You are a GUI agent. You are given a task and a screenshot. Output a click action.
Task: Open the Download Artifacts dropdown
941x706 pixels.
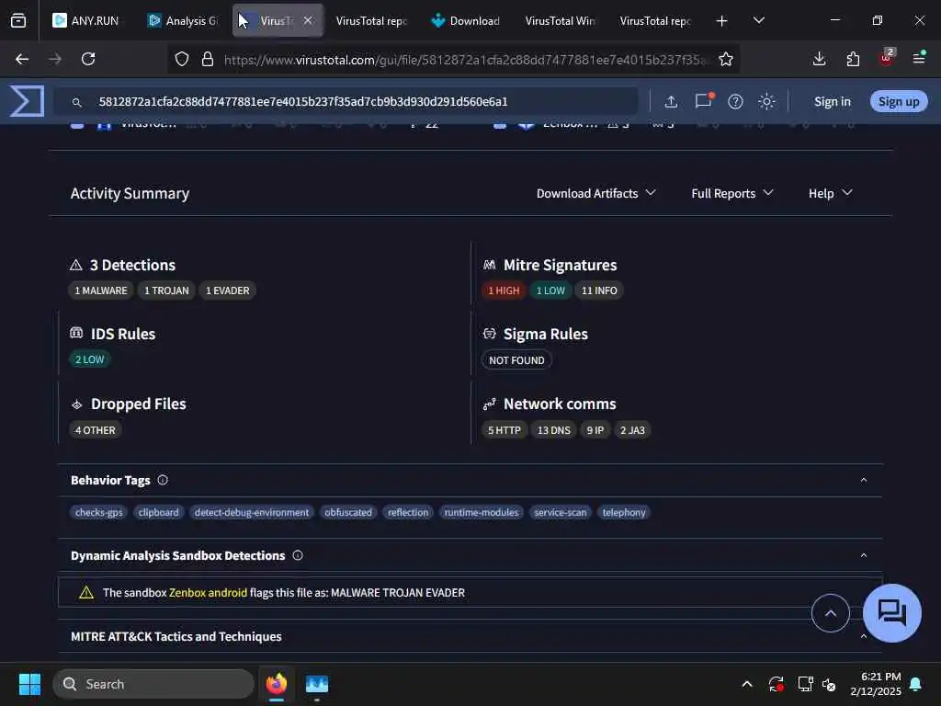pyautogui.click(x=595, y=193)
